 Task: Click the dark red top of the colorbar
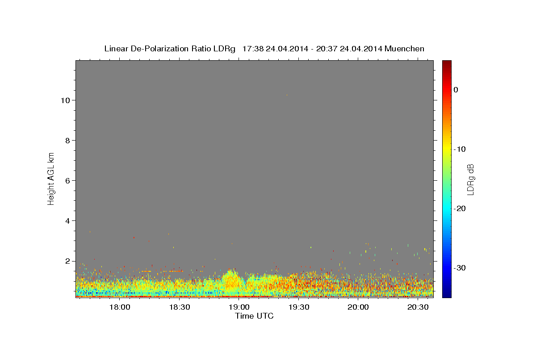pos(447,64)
